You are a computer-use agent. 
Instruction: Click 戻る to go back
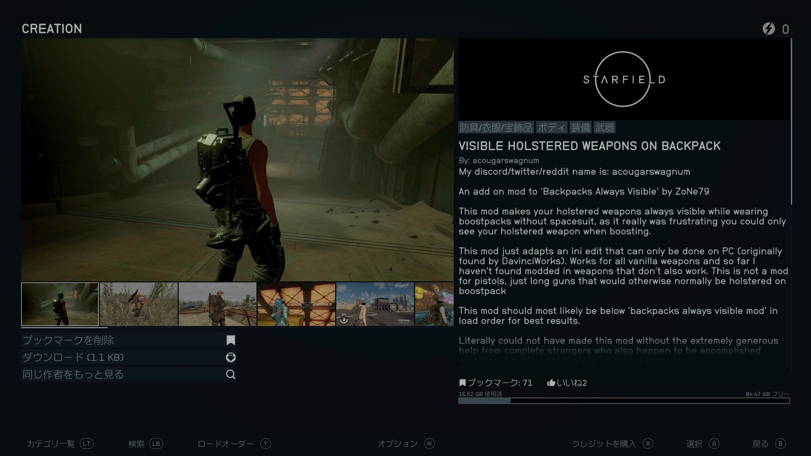pos(760,444)
